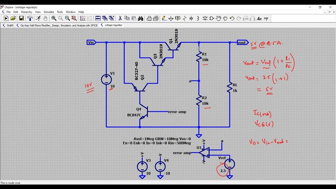Select the Draw wire pencil tool

[164, 18]
